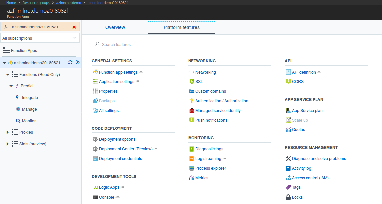Click the Console terminal icon
Image resolution: width=382 pixels, height=204 pixels.
95,197
